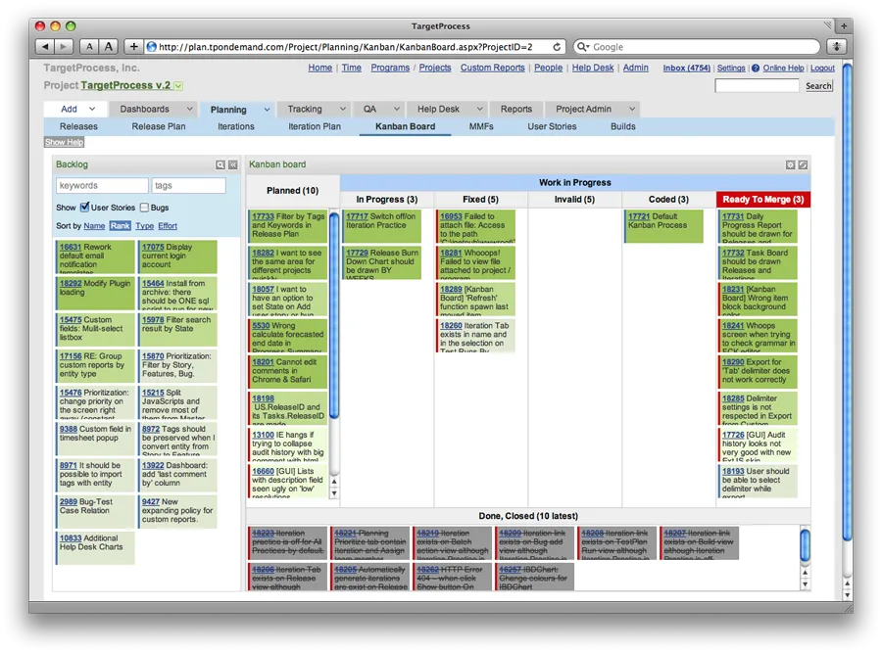Screen dimensions: 882x653
Task: Click the Show Help button
Action: point(64,142)
